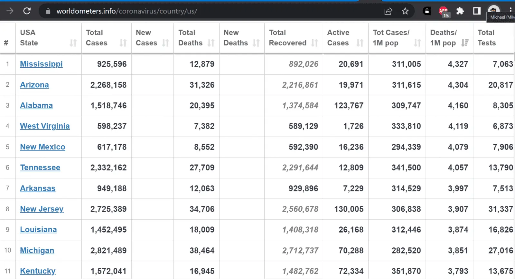Viewport: 515px width, 279px height.
Task: Click the lock-shaped extension icon in toolbar
Action: 427,11
